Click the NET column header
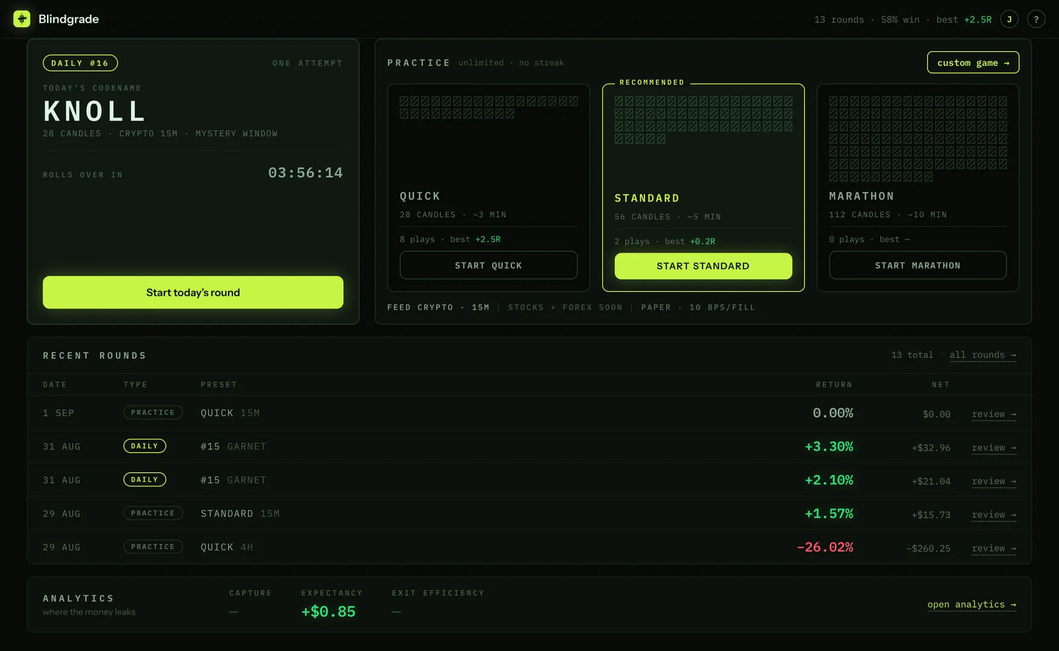 pos(941,385)
